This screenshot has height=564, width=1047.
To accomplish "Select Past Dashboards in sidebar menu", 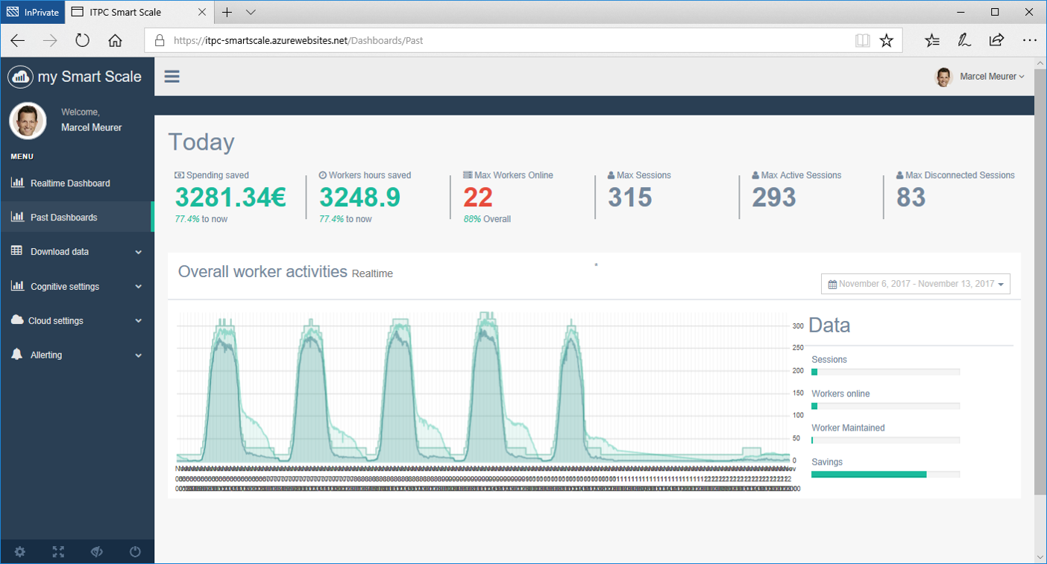I will [64, 218].
